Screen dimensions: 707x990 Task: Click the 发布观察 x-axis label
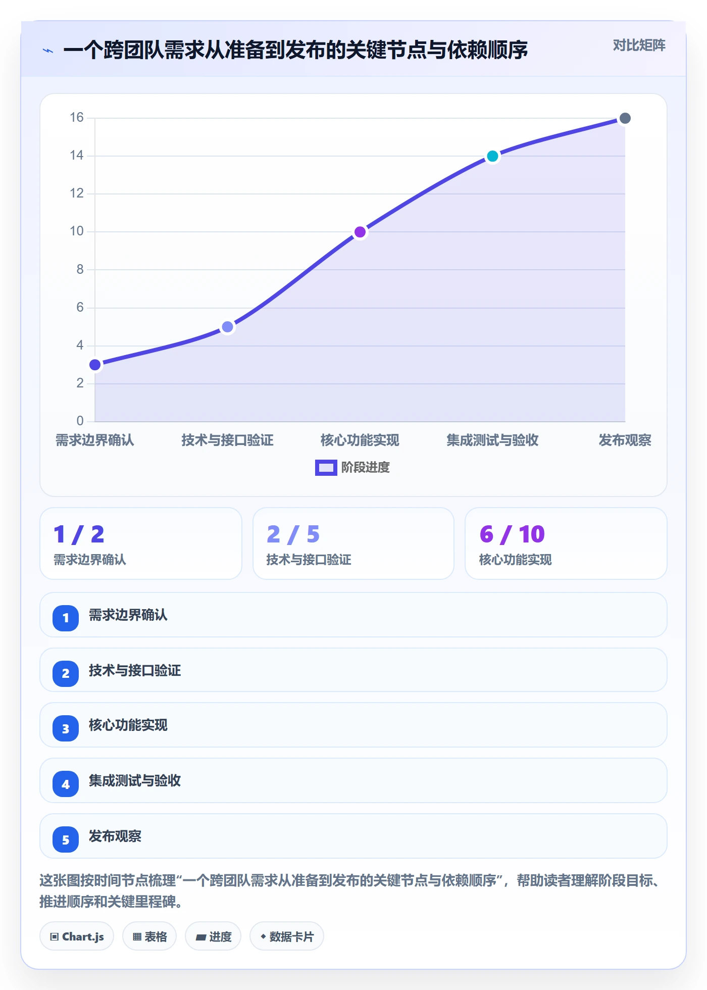[625, 440]
